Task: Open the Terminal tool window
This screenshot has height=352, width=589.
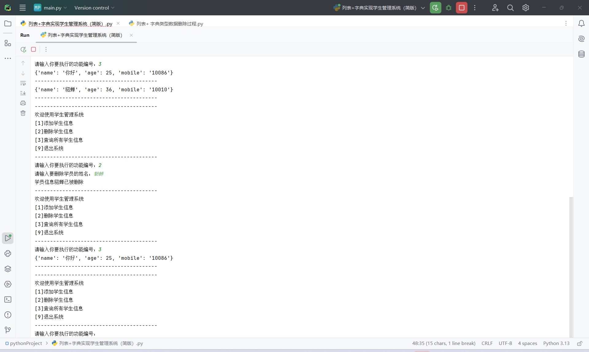Action: pyautogui.click(x=8, y=299)
